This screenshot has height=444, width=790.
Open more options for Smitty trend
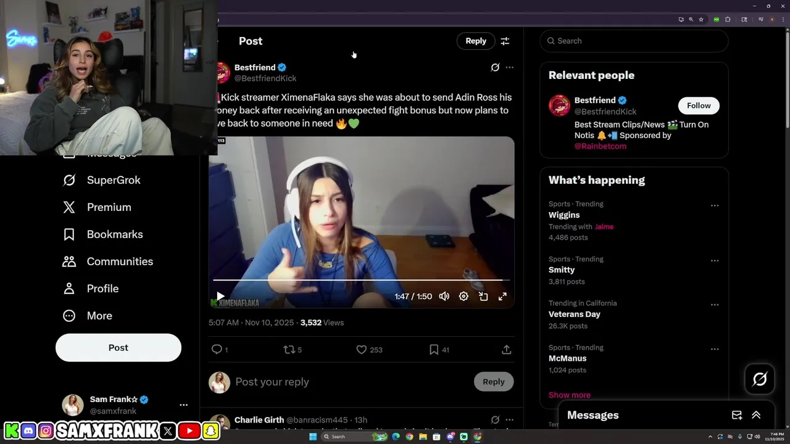coord(715,260)
